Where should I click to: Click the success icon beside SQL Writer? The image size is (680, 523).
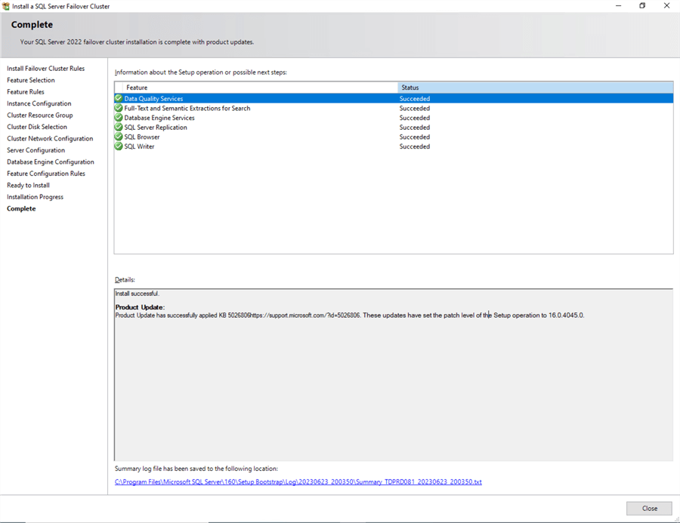pos(119,146)
